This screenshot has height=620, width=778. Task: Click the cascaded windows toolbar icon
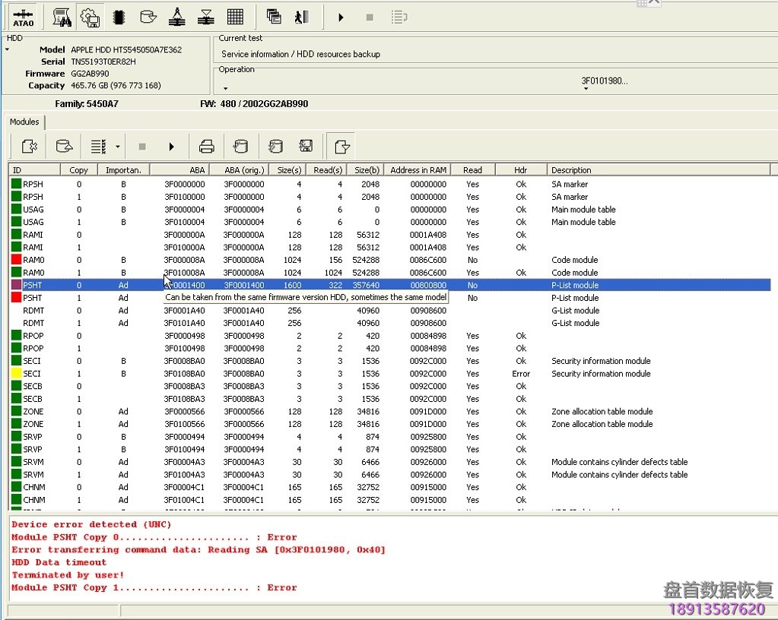coord(274,17)
